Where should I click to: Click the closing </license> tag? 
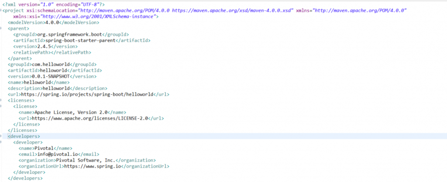(27, 124)
